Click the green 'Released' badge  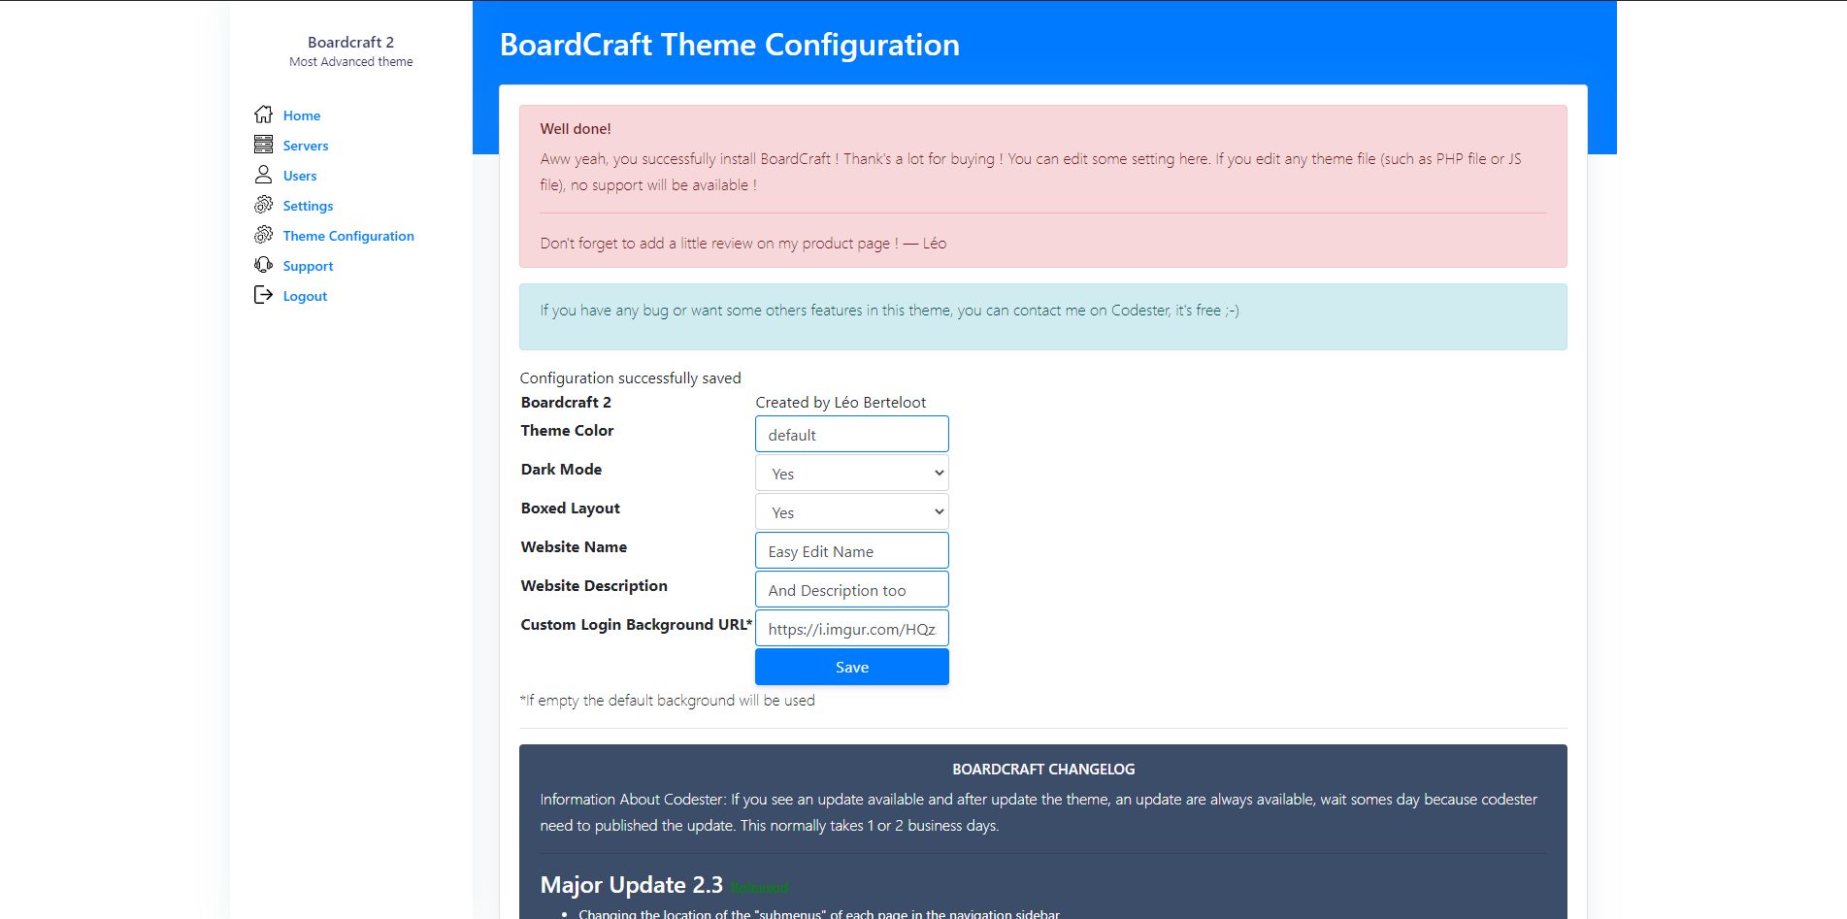point(759,887)
